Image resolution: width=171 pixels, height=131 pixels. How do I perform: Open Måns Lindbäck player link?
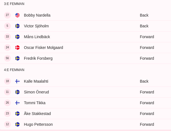(37, 37)
